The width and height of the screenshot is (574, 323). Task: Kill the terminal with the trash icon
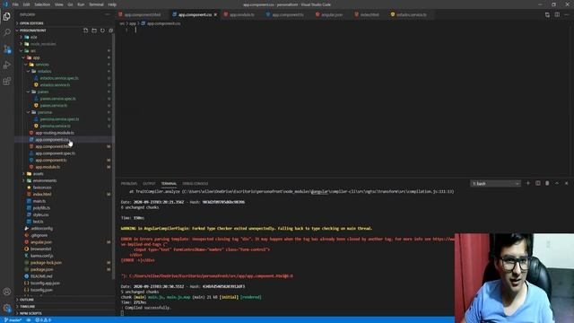tap(547, 183)
